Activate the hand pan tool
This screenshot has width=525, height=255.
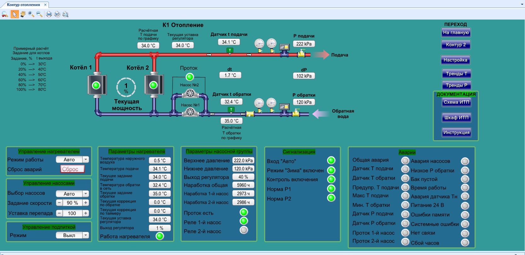click(x=23, y=14)
